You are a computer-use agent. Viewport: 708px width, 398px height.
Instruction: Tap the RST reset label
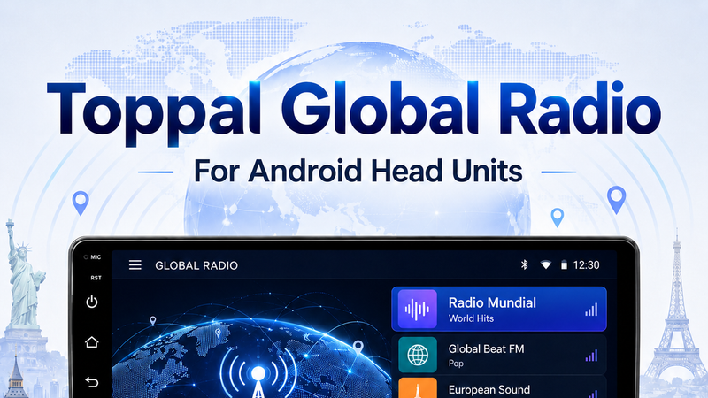96,278
